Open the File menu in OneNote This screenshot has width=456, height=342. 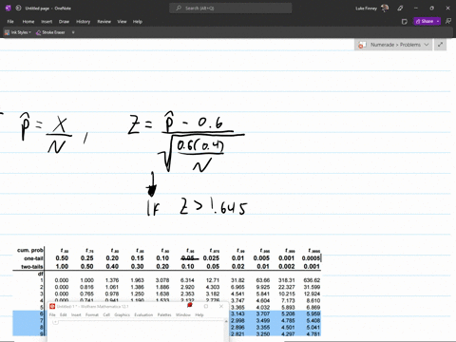[10, 22]
